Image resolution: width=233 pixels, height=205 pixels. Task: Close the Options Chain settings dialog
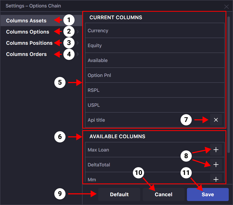click(226, 7)
